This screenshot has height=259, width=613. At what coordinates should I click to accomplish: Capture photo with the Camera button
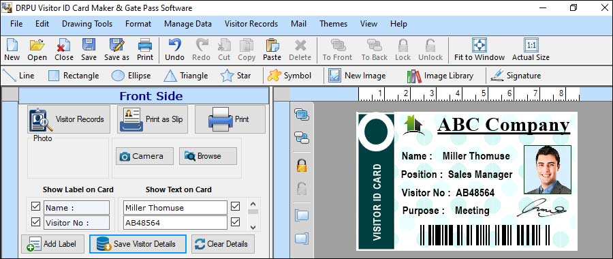coord(144,156)
